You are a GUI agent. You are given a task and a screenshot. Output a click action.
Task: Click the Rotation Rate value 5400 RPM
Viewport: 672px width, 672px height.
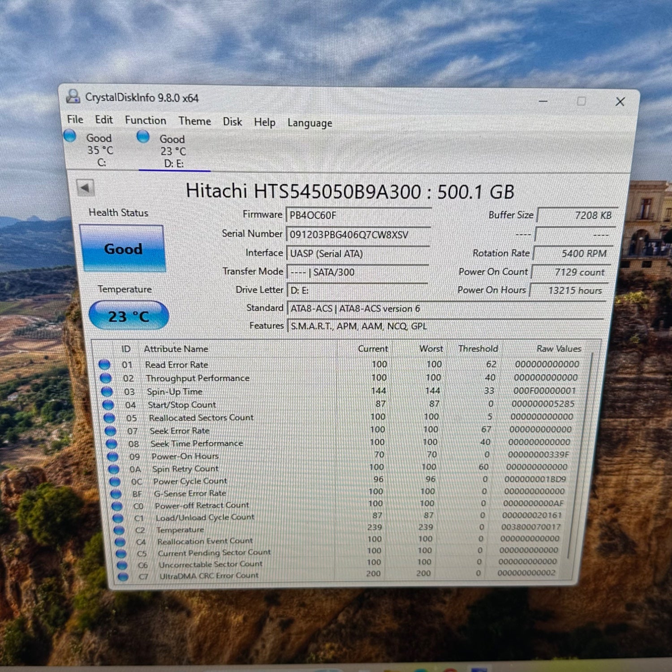(574, 253)
